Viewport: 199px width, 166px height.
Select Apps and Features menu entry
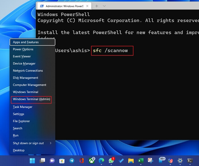pyautogui.click(x=26, y=42)
